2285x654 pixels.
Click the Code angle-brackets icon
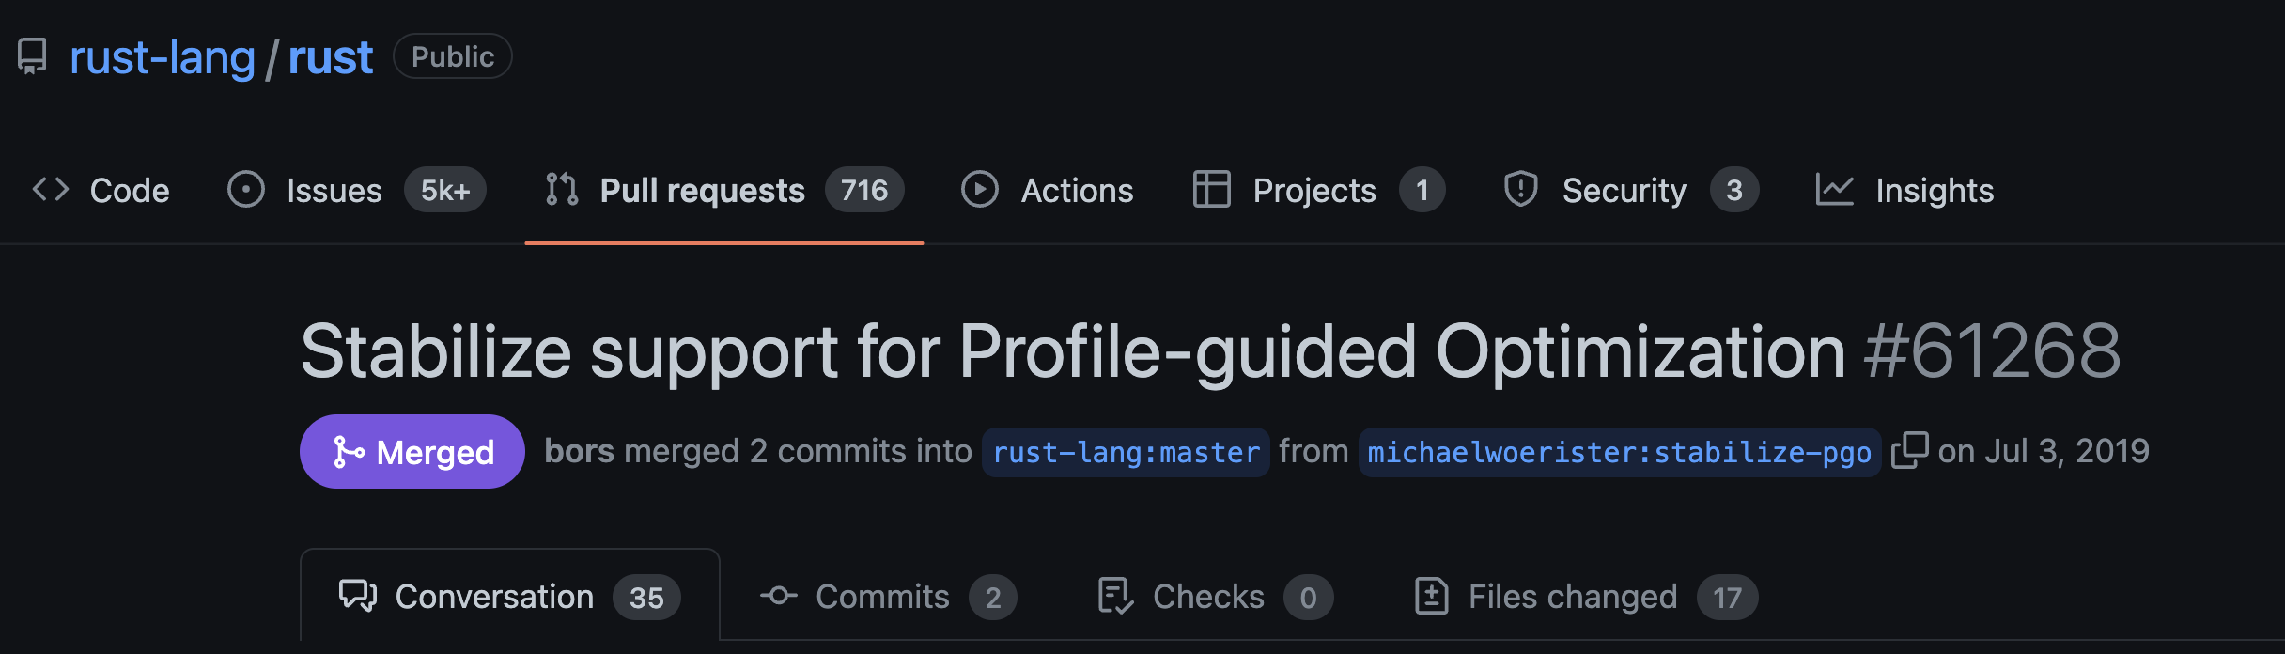(x=51, y=190)
